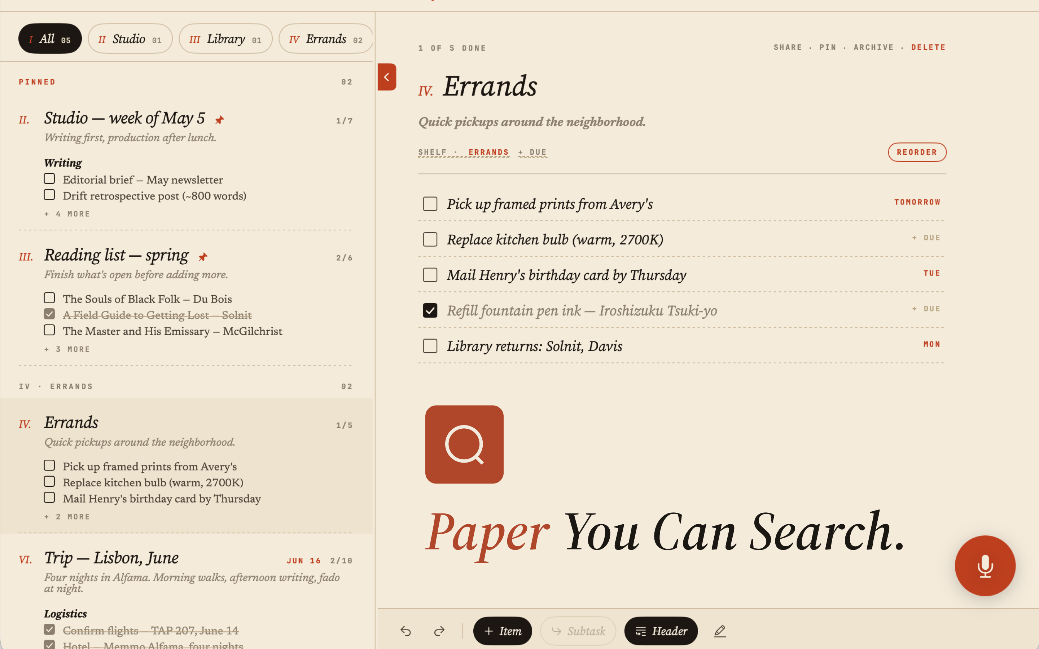Collapse the sidebar with the red chevron button
Viewport: 1039px width, 649px height.
386,77
